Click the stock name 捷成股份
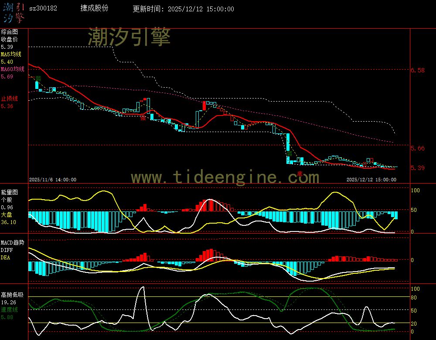Screen dimensions: 436x340 pos(95,8)
